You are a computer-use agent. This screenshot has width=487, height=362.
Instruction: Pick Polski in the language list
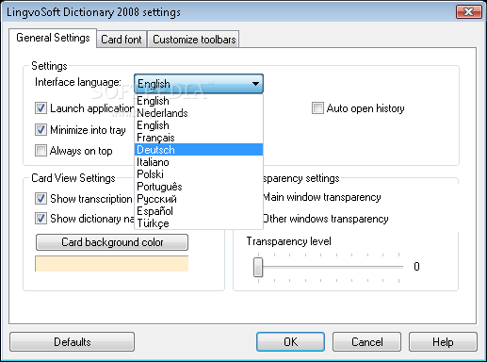199,174
